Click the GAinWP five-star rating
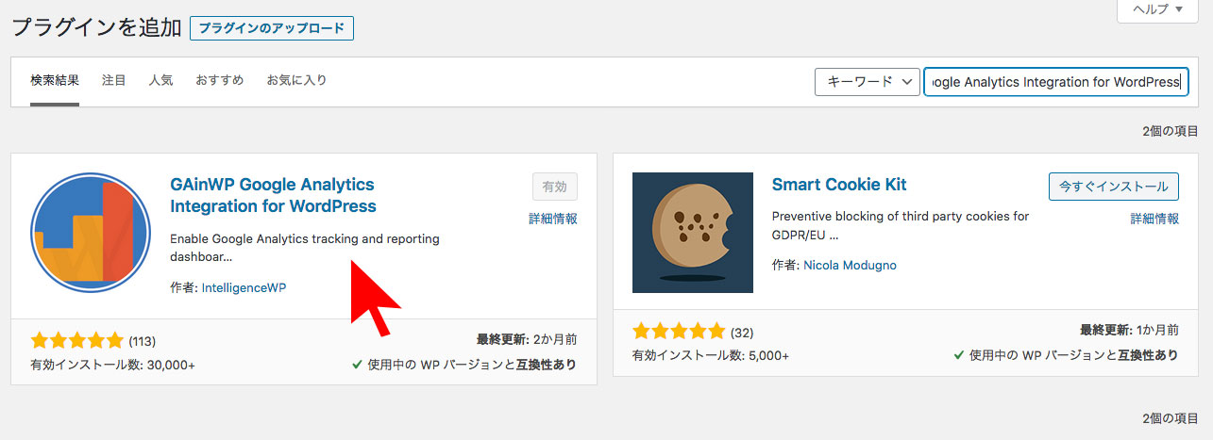 pos(76,340)
